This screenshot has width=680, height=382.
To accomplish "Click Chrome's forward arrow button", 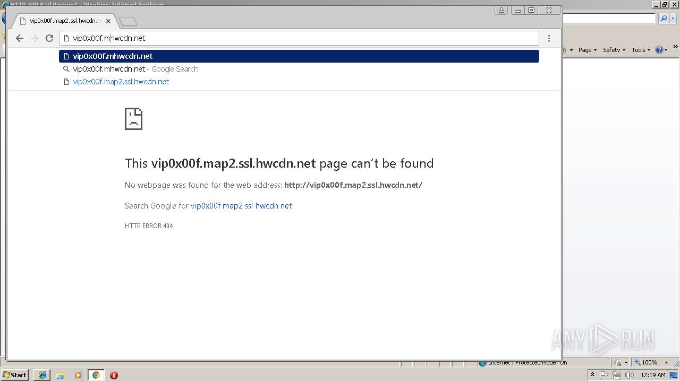I will point(35,38).
